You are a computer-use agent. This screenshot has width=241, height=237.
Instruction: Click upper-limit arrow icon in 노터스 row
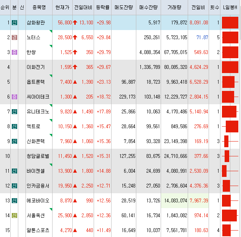coord(75,37)
